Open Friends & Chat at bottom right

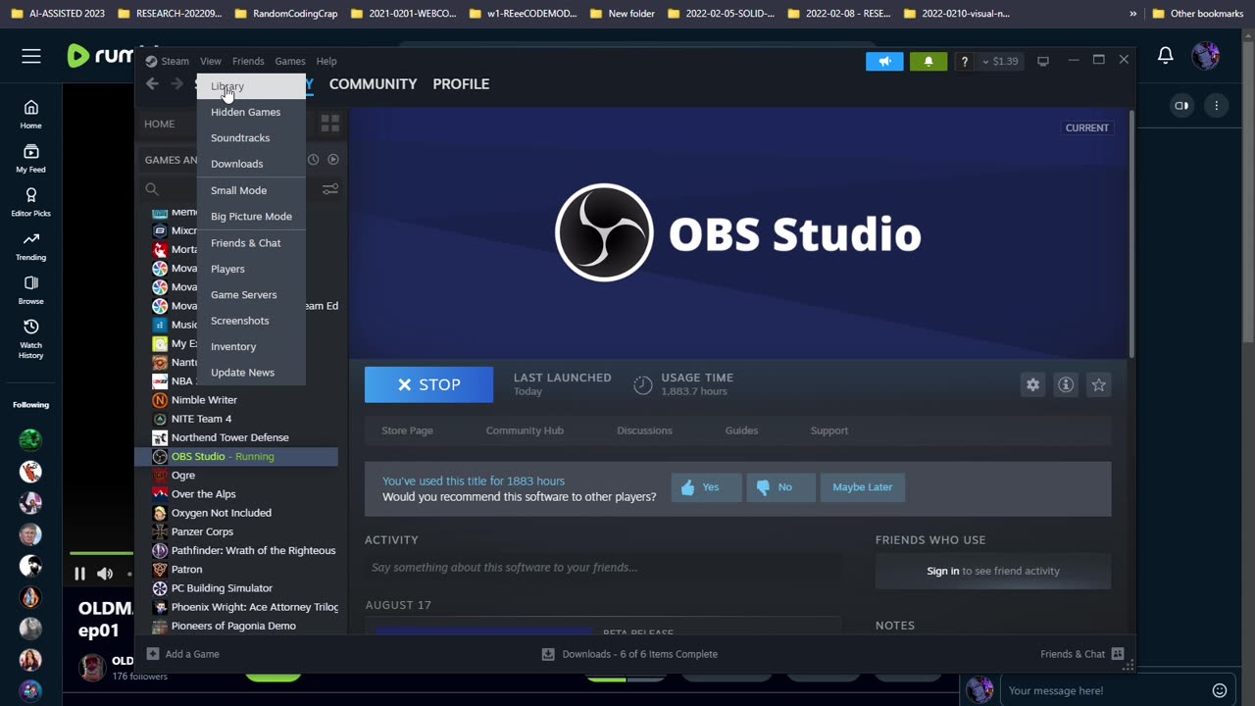(x=1081, y=654)
